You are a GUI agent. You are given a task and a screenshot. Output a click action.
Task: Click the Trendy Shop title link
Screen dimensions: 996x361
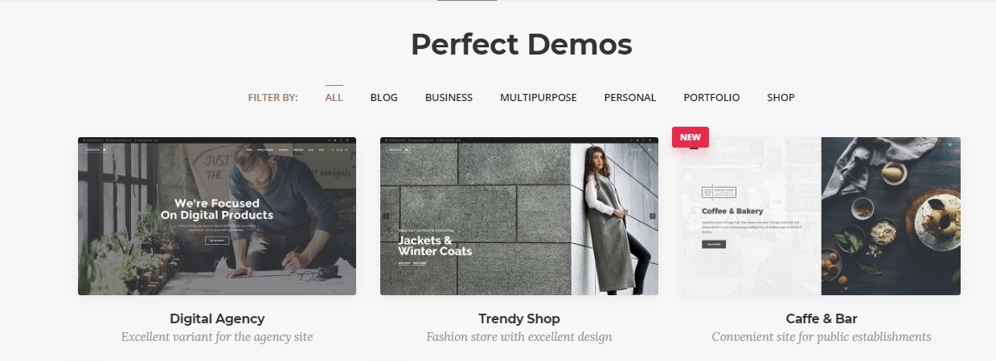[519, 318]
